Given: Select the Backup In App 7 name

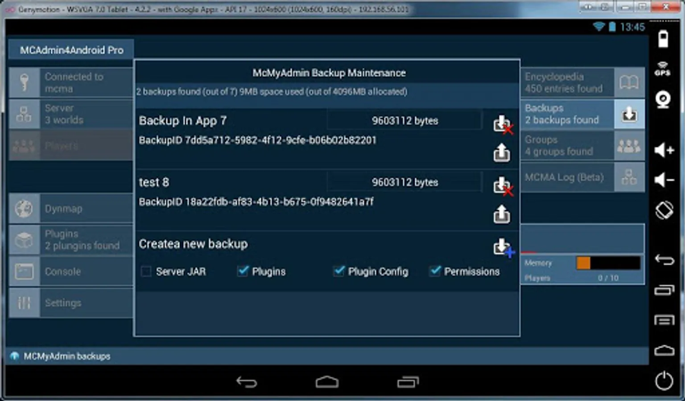Looking at the screenshot, I should [x=183, y=121].
